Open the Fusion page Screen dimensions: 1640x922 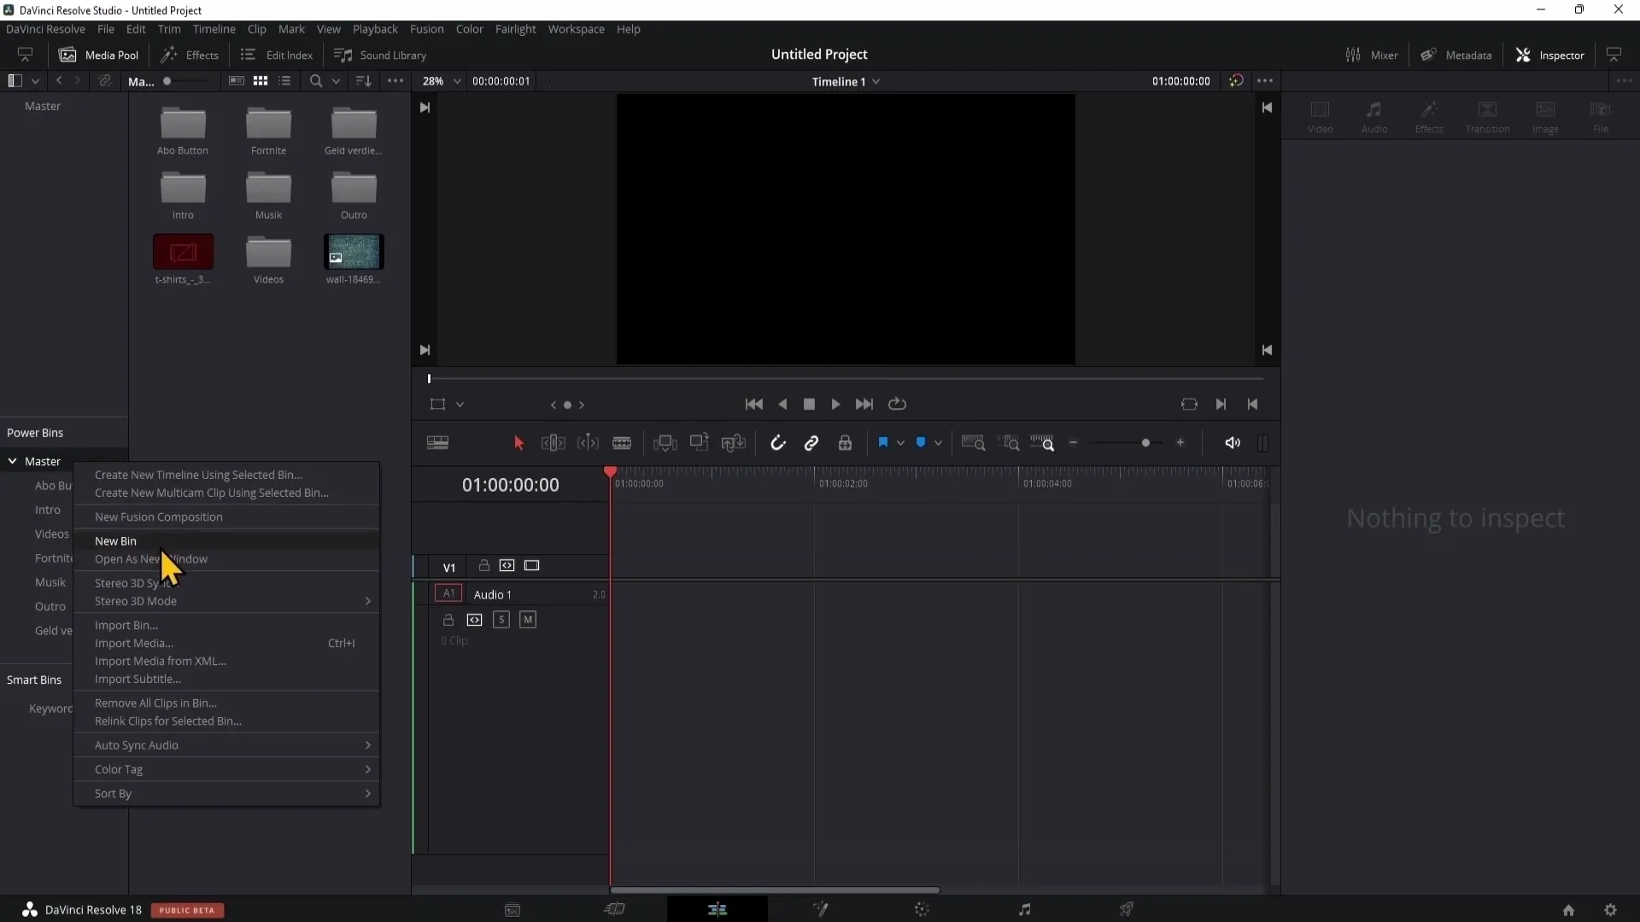point(820,910)
